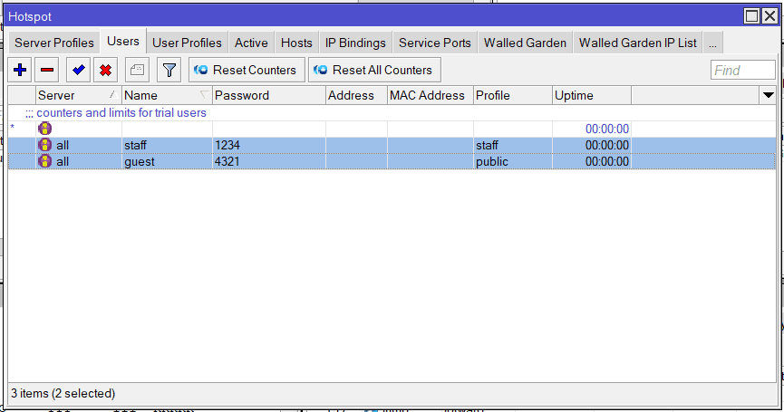The image size is (784, 412).
Task: Open the Filter funnel icon
Action: (169, 70)
